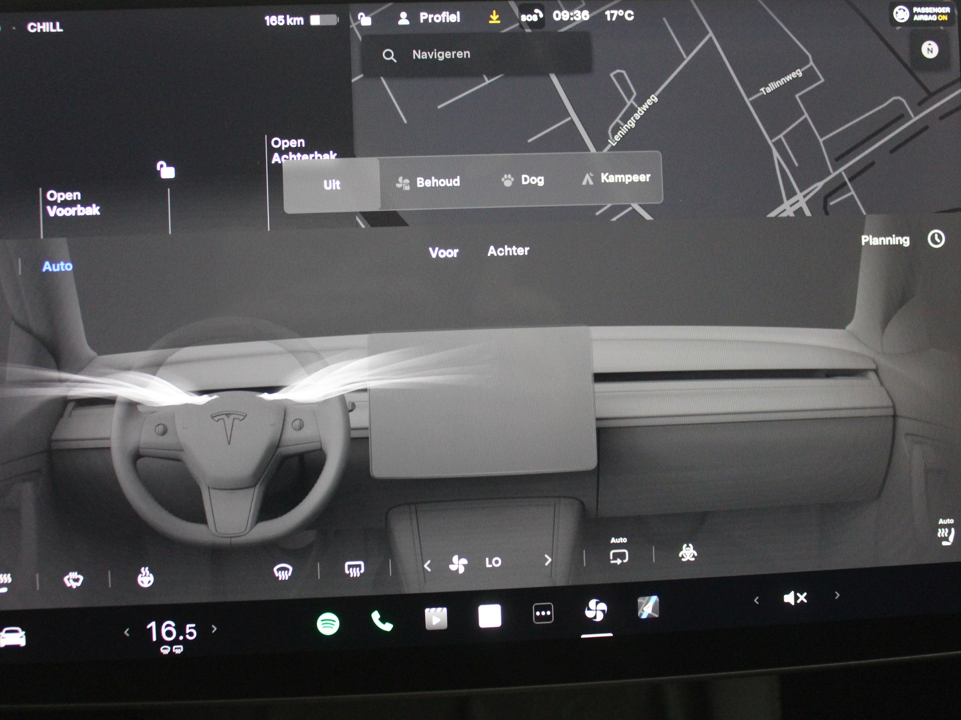Tap the north compass icon

[x=929, y=50]
